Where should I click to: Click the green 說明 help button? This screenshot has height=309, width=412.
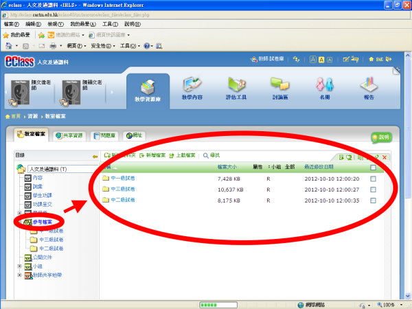click(382, 137)
